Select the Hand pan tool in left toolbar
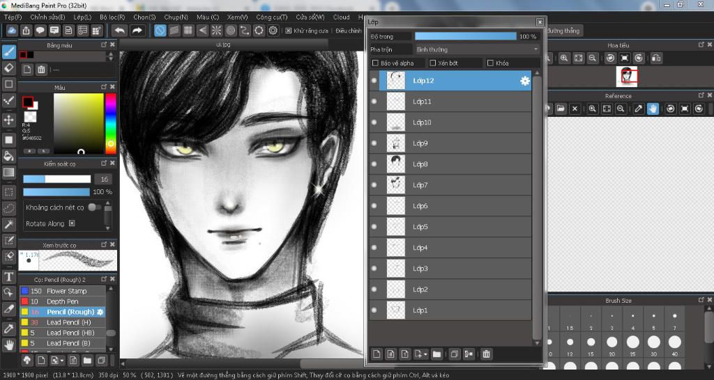The width and height of the screenshot is (714, 380). click(8, 345)
